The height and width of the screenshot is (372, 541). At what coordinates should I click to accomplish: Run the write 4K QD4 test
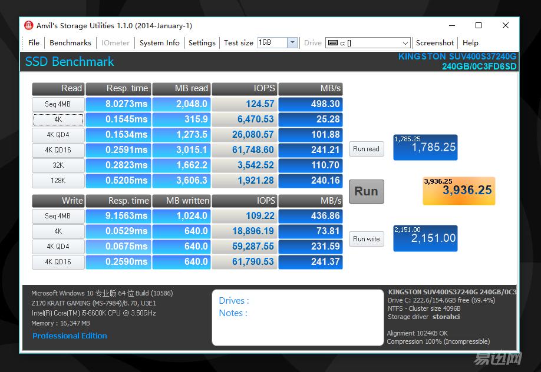click(x=58, y=247)
